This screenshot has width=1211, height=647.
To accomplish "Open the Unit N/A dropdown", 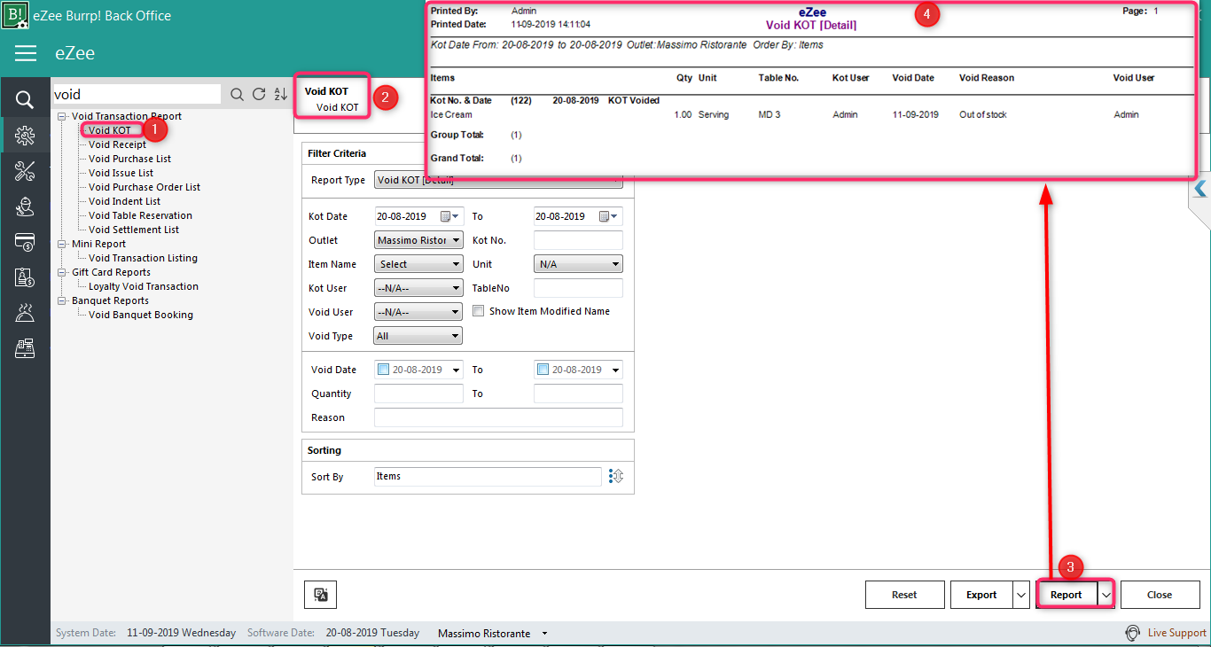I will click(578, 264).
